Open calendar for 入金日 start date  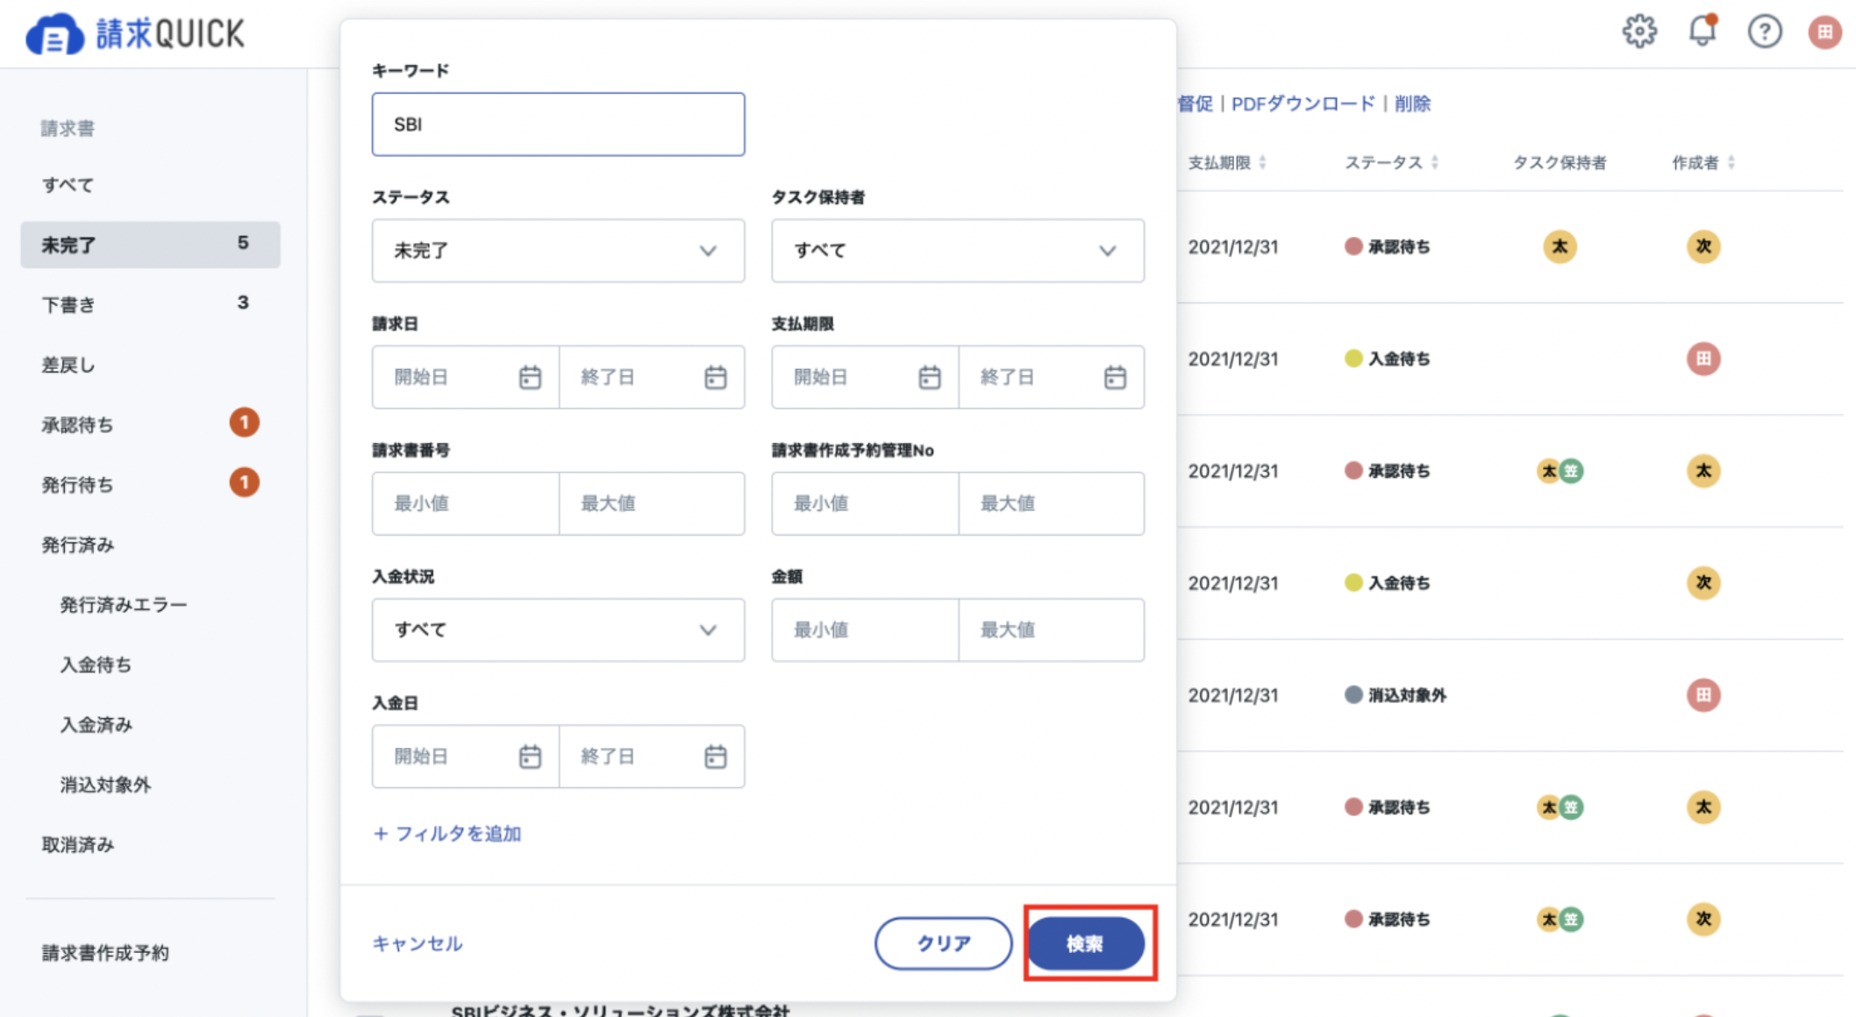(530, 756)
